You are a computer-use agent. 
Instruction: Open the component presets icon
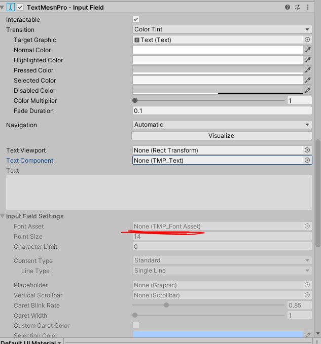(298, 7)
